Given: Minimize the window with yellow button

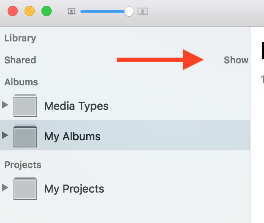Looking at the screenshot, I should 30,11.
